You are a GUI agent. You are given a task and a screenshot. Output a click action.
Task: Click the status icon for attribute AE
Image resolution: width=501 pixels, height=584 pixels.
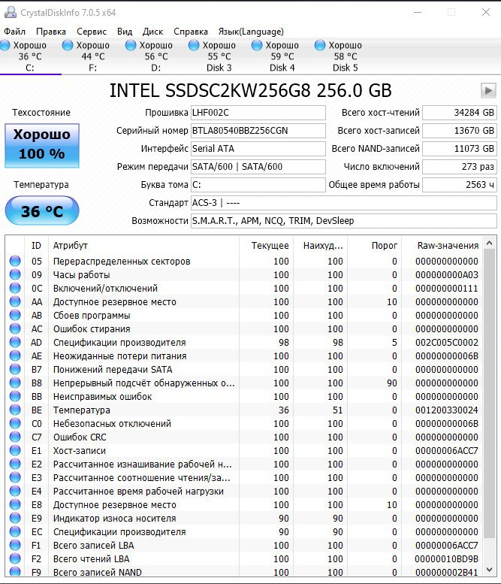tap(15, 356)
